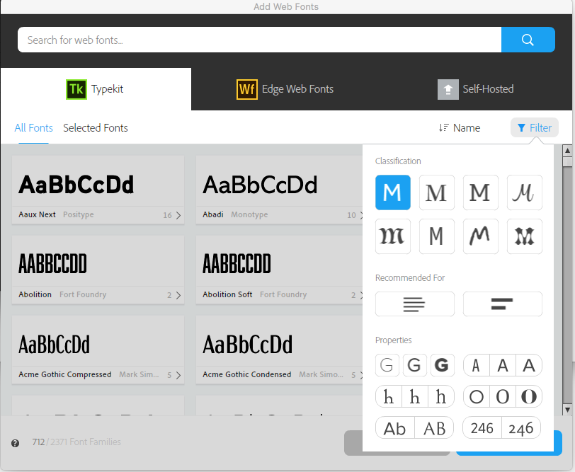Expand Abolition Soft family arrow
This screenshot has height=472, width=575.
361,295
